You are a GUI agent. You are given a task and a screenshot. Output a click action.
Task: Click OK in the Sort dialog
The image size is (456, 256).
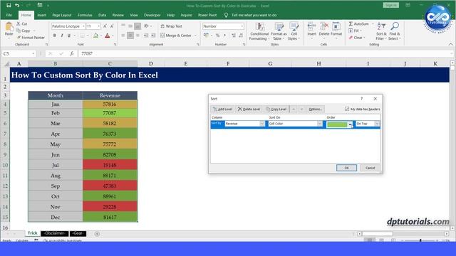click(x=346, y=168)
